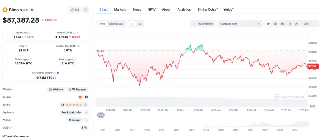Click the $1.73T market cap value
The width and height of the screenshot is (322, 139).
tap(18, 37)
